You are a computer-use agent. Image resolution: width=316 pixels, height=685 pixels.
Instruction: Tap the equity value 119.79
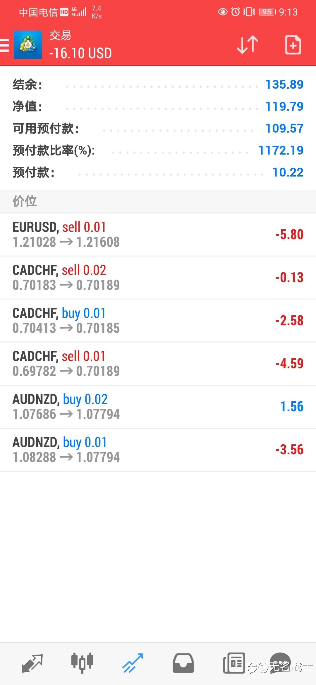(x=284, y=107)
